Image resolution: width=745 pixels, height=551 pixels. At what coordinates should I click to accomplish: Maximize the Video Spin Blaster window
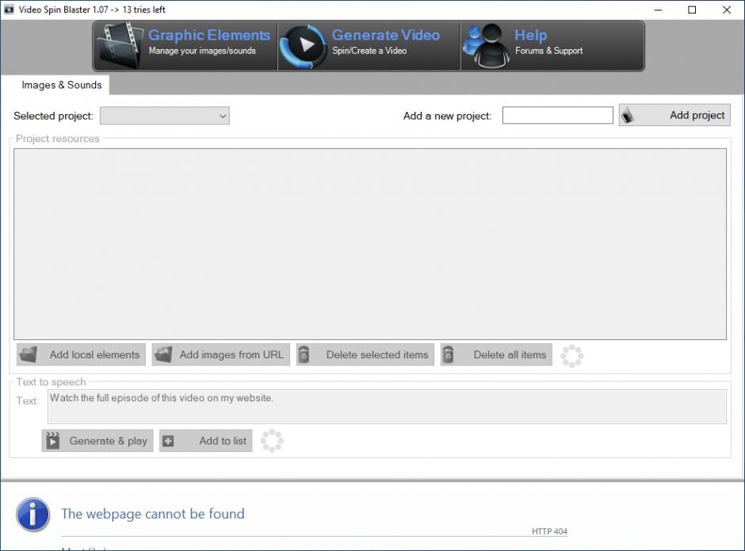click(692, 10)
